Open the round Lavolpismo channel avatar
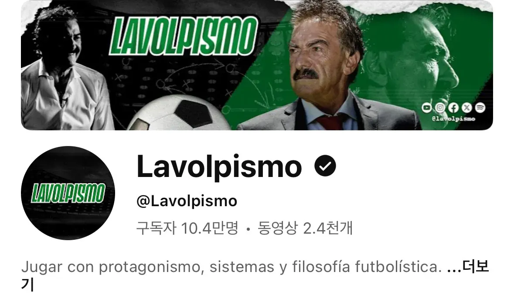 [68, 193]
